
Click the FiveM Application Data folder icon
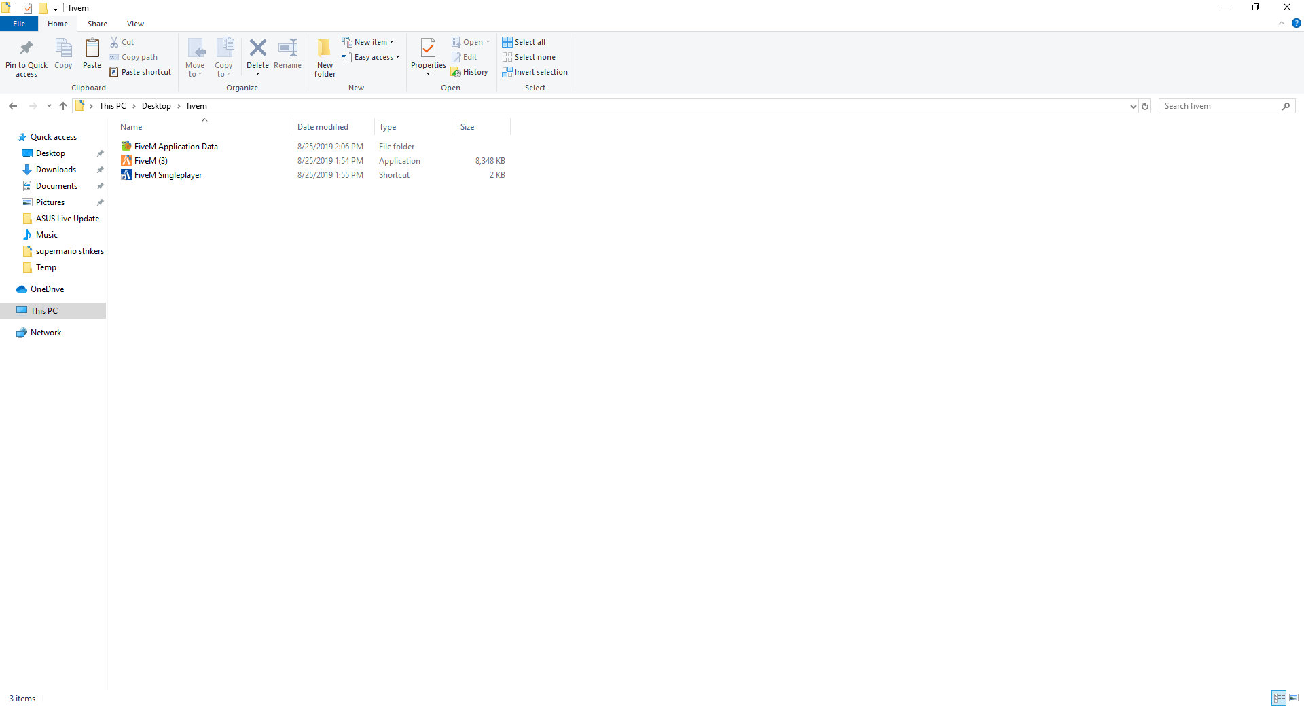tap(126, 146)
